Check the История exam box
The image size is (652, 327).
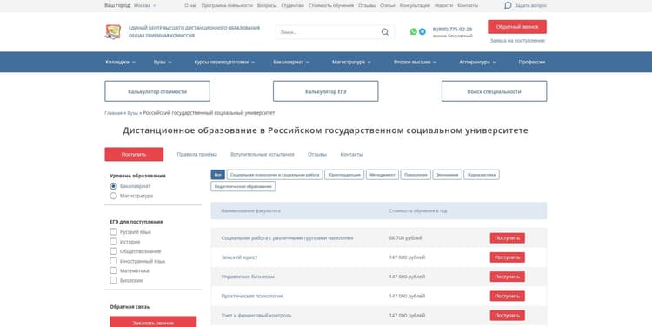(x=113, y=241)
